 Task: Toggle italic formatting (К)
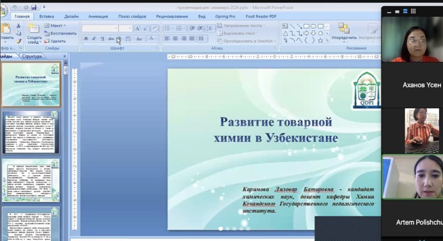click(94, 39)
